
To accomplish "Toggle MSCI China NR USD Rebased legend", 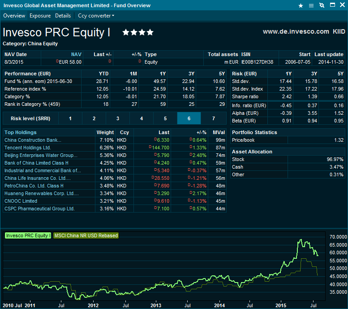I will click(86, 235).
